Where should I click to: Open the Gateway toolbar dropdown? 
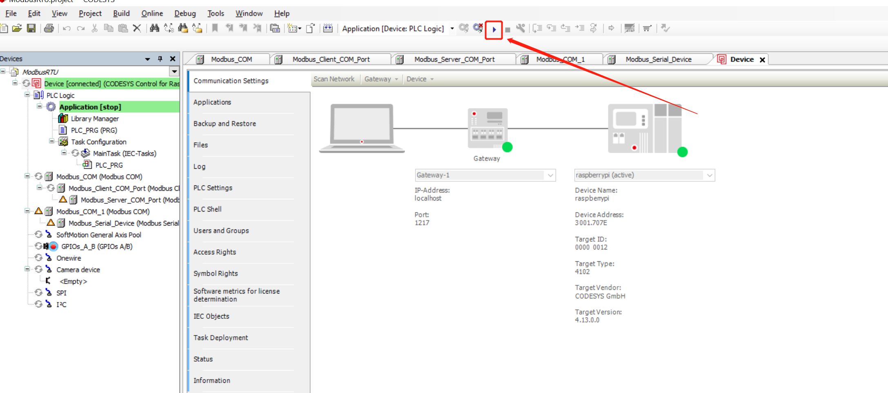pos(381,79)
